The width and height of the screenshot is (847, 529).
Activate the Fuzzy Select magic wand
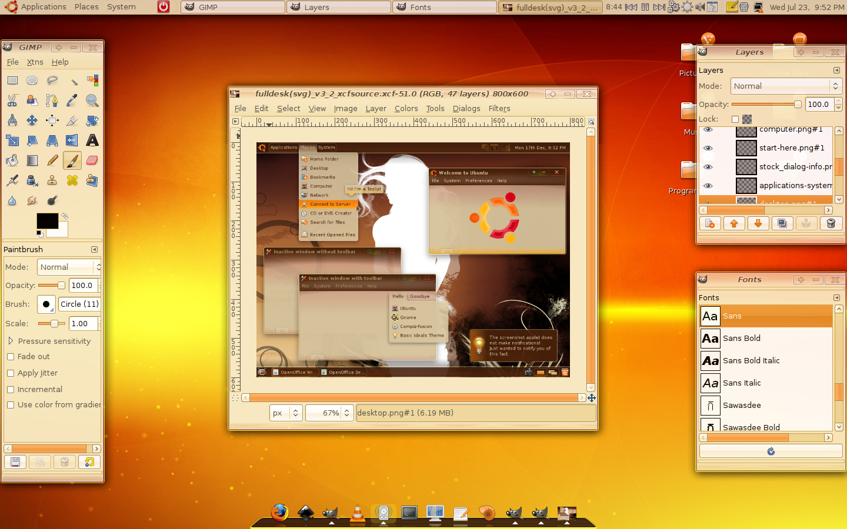pyautogui.click(x=72, y=81)
